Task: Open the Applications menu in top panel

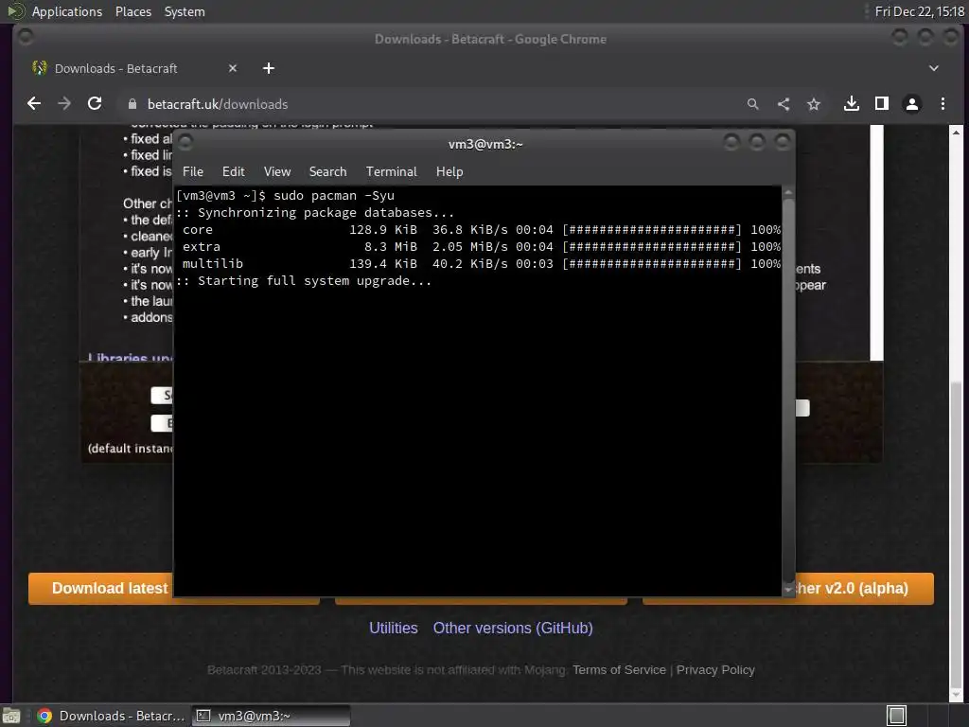Action: [67, 11]
